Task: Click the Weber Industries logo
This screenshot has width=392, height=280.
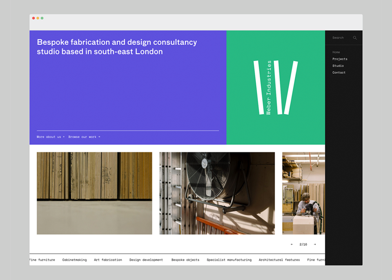Action: (x=276, y=87)
